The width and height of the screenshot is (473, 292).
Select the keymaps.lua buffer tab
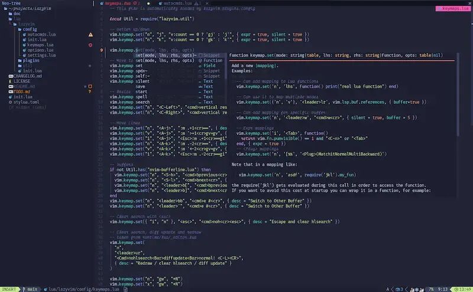[118, 4]
